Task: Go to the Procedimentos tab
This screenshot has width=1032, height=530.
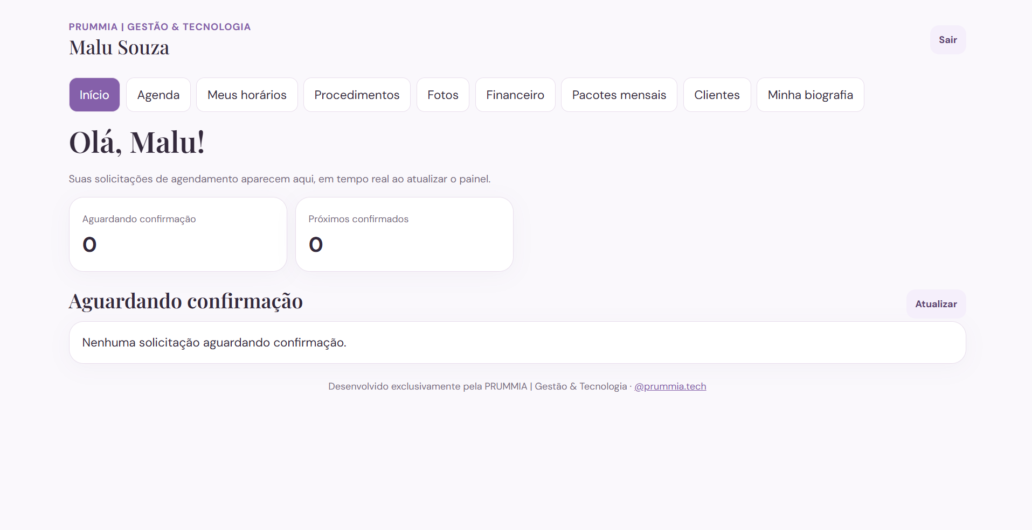Action: point(357,95)
